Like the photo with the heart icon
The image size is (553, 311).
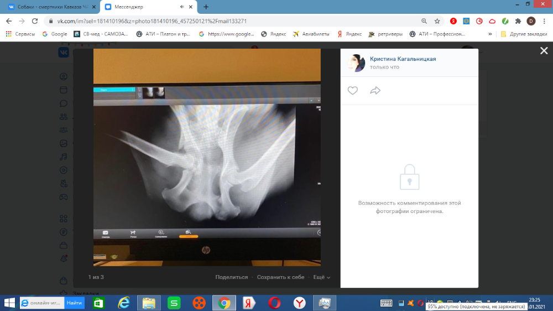(353, 91)
